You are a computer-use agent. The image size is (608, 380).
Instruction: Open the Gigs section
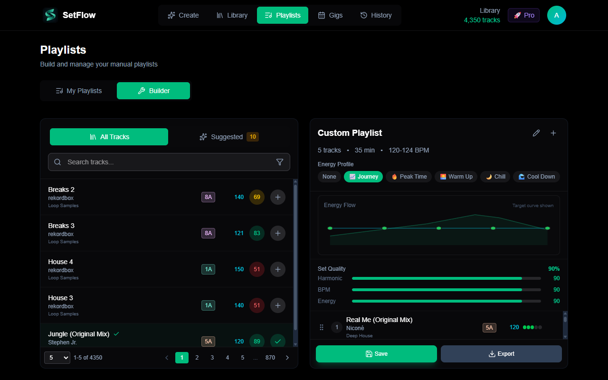point(330,15)
